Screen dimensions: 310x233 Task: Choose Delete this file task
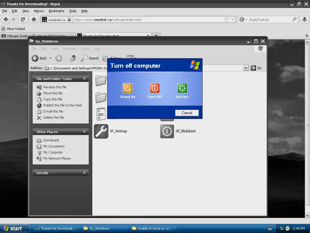pos(54,117)
